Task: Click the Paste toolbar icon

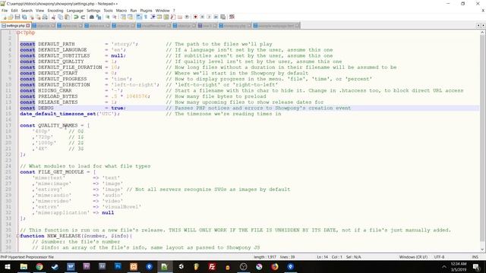Action: click(67, 17)
